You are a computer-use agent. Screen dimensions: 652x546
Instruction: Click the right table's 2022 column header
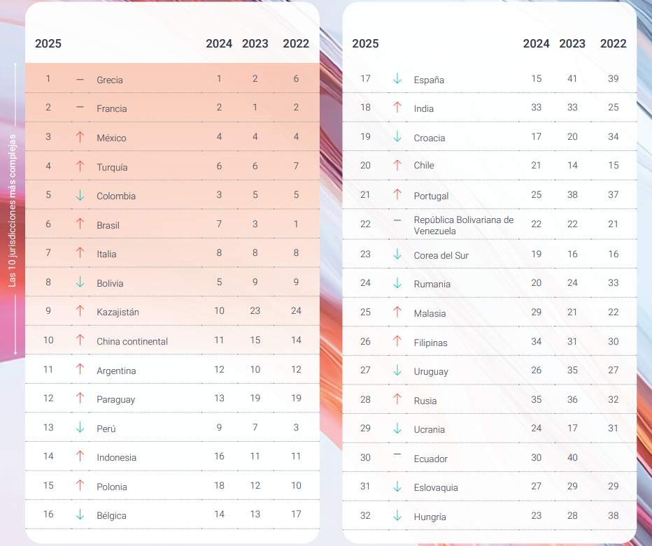613,43
